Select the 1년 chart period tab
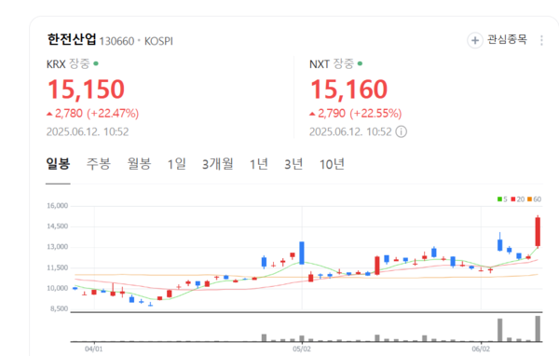This screenshot has height=356, width=559. click(x=259, y=164)
